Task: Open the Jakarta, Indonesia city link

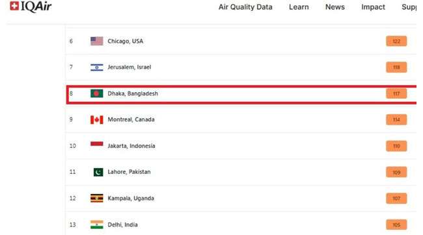Action: (x=131, y=146)
